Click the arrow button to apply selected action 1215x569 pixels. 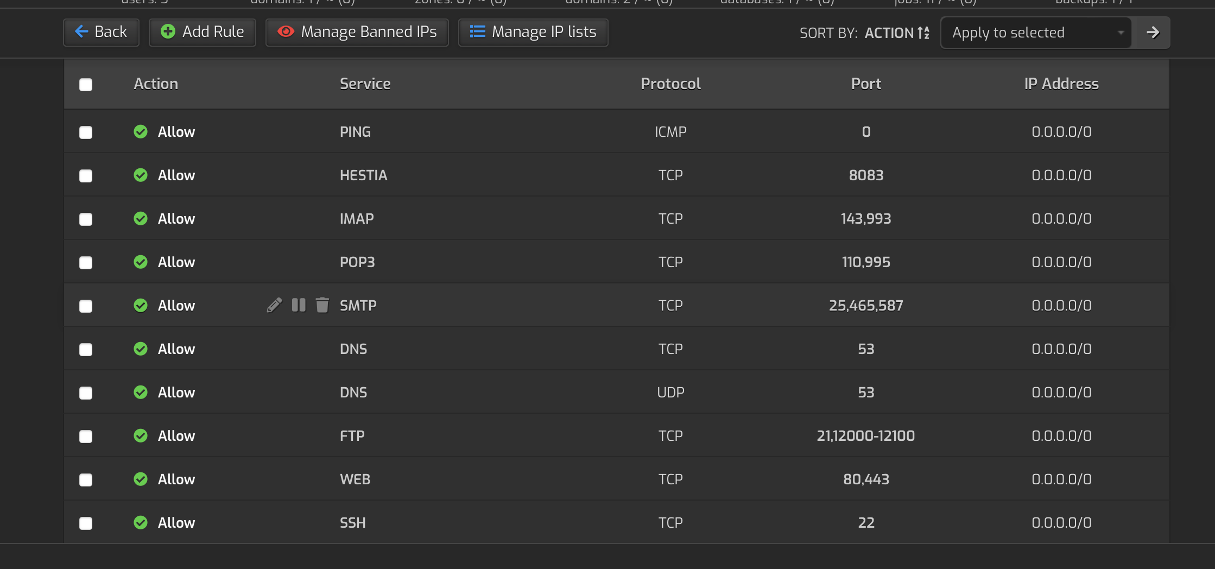coord(1153,33)
